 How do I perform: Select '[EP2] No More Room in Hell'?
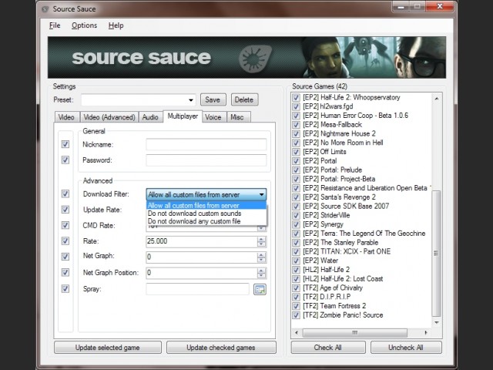click(x=343, y=143)
